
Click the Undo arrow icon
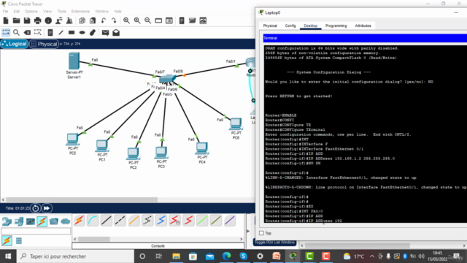click(x=104, y=20)
